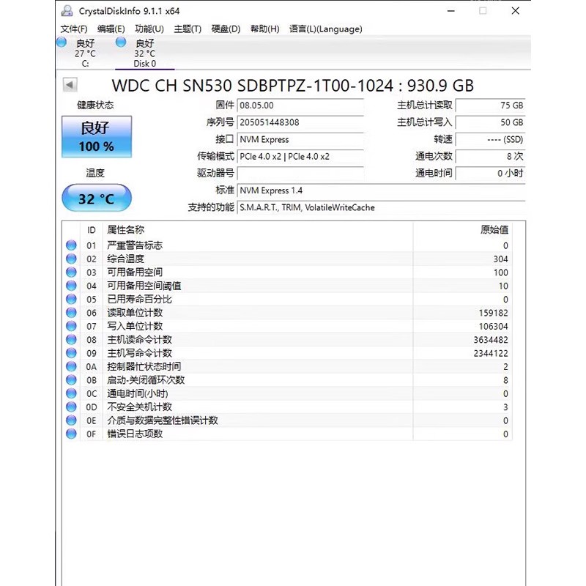Open the 功能(U) menu

(149, 29)
